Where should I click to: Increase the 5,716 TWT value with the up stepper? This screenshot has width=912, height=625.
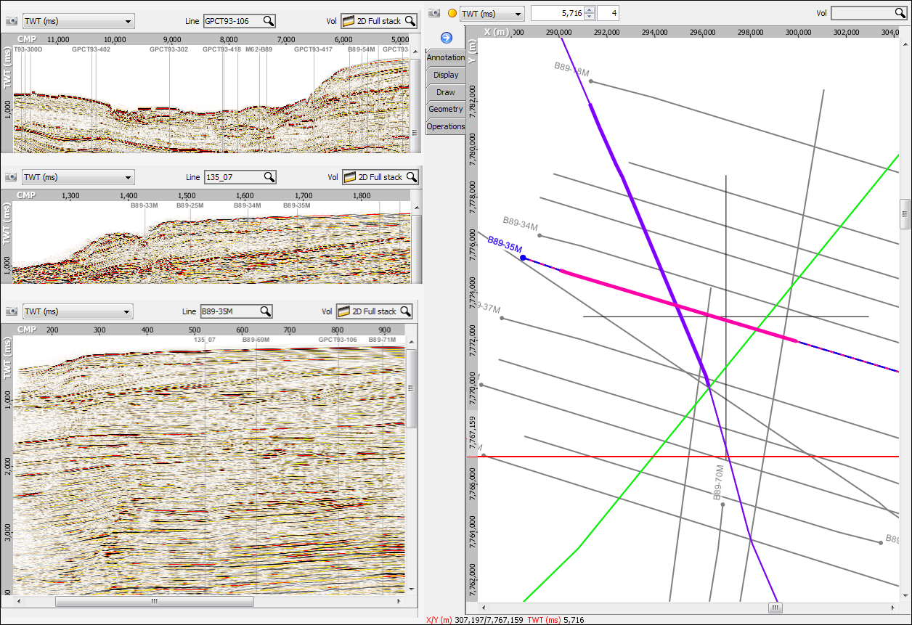click(590, 9)
